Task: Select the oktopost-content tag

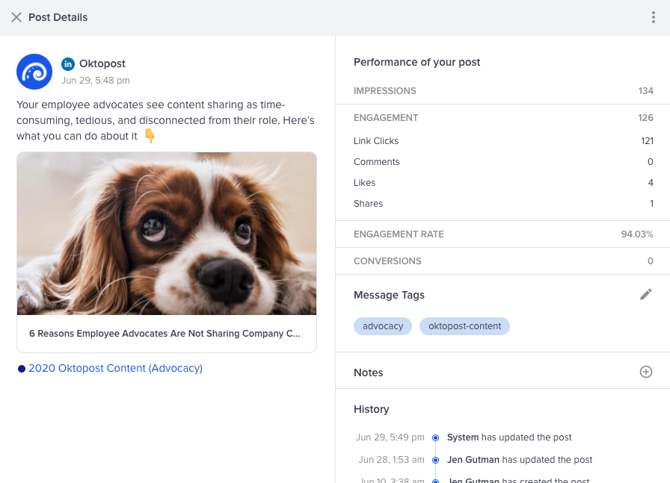Action: tap(464, 326)
